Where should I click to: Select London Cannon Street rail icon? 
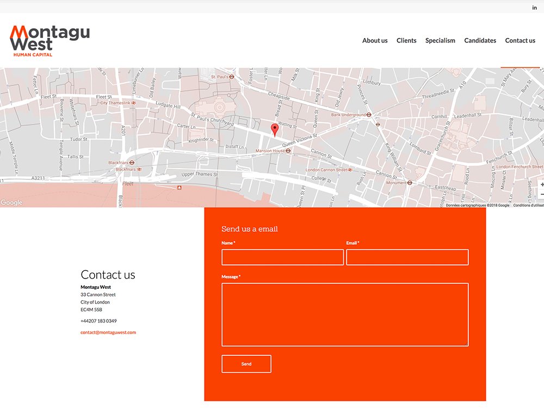tap(350, 170)
